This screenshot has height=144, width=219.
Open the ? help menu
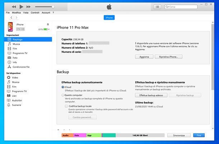[x=53, y=13]
